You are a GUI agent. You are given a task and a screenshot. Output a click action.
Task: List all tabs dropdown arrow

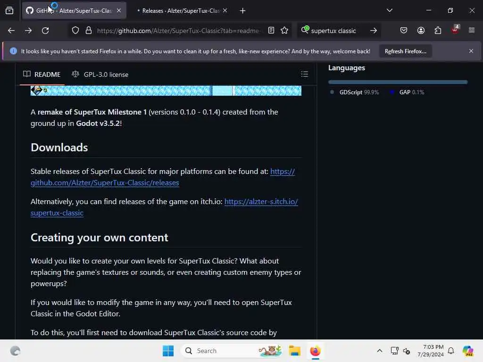tap(389, 10)
